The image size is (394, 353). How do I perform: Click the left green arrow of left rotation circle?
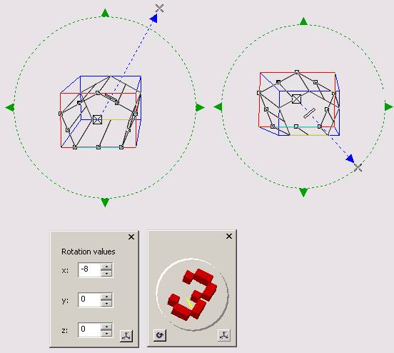(x=10, y=108)
